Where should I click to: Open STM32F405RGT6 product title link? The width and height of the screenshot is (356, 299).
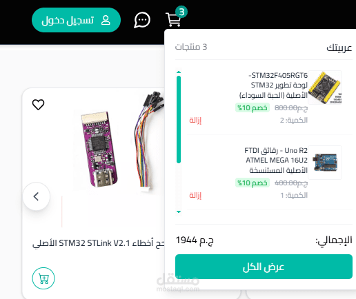coord(273,85)
